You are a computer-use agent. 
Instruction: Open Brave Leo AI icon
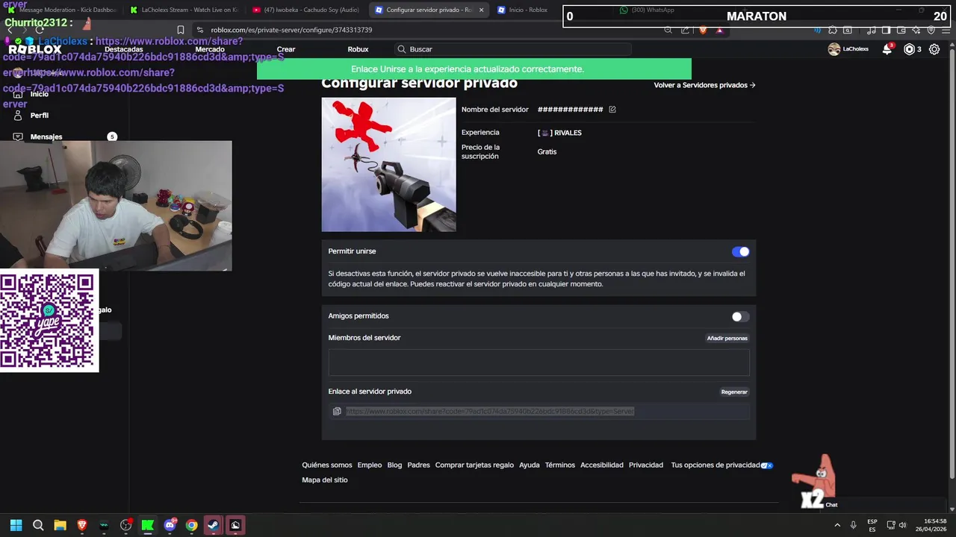pyautogui.click(x=916, y=30)
